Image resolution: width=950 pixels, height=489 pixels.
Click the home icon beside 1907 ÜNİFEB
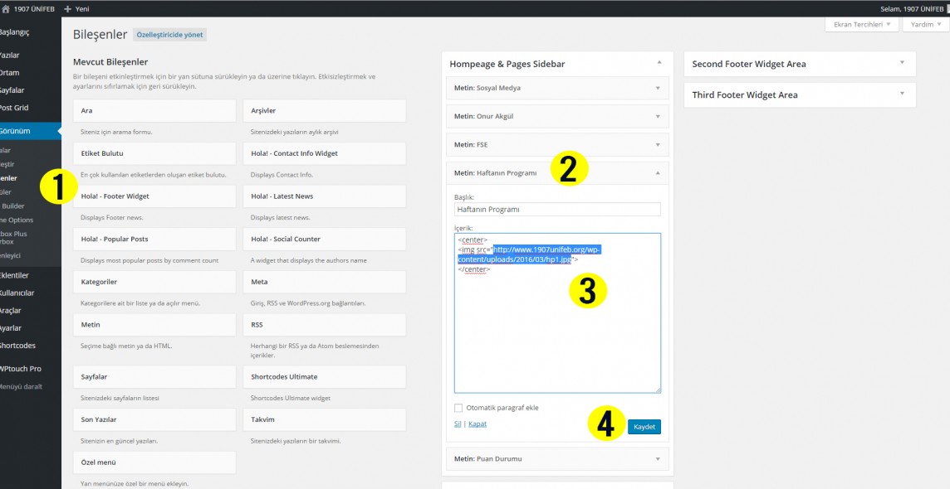pos(6,8)
